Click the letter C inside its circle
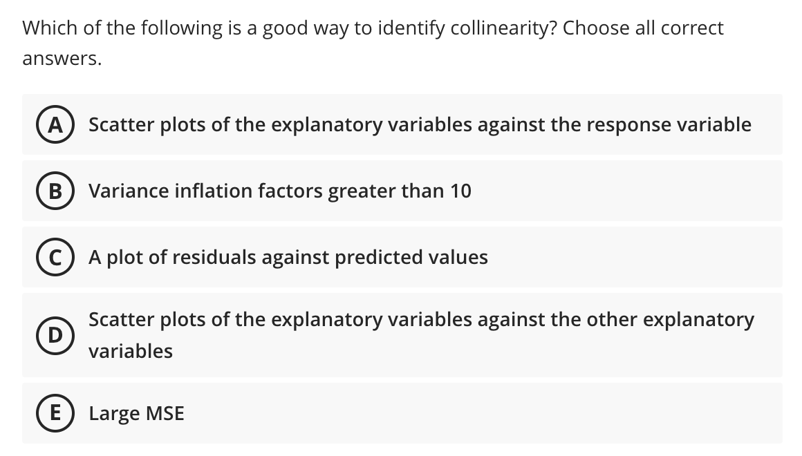Screen dimensions: 802x456 [x=55, y=258]
